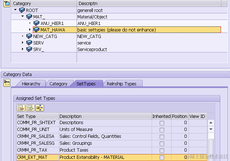Select the SERV tree row label
Screen dimensions: 230x161
tap(38, 43)
